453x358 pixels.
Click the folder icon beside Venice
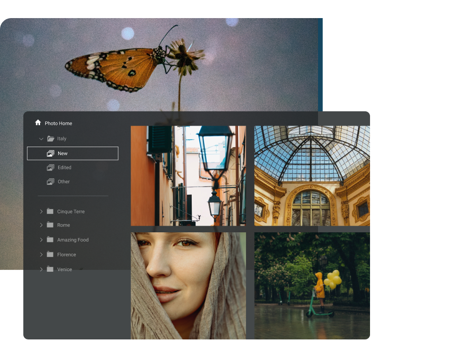click(x=50, y=269)
